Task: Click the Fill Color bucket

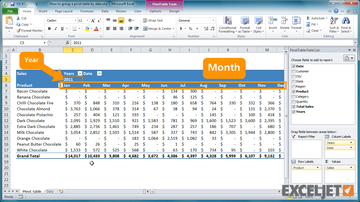Action: click(x=87, y=29)
